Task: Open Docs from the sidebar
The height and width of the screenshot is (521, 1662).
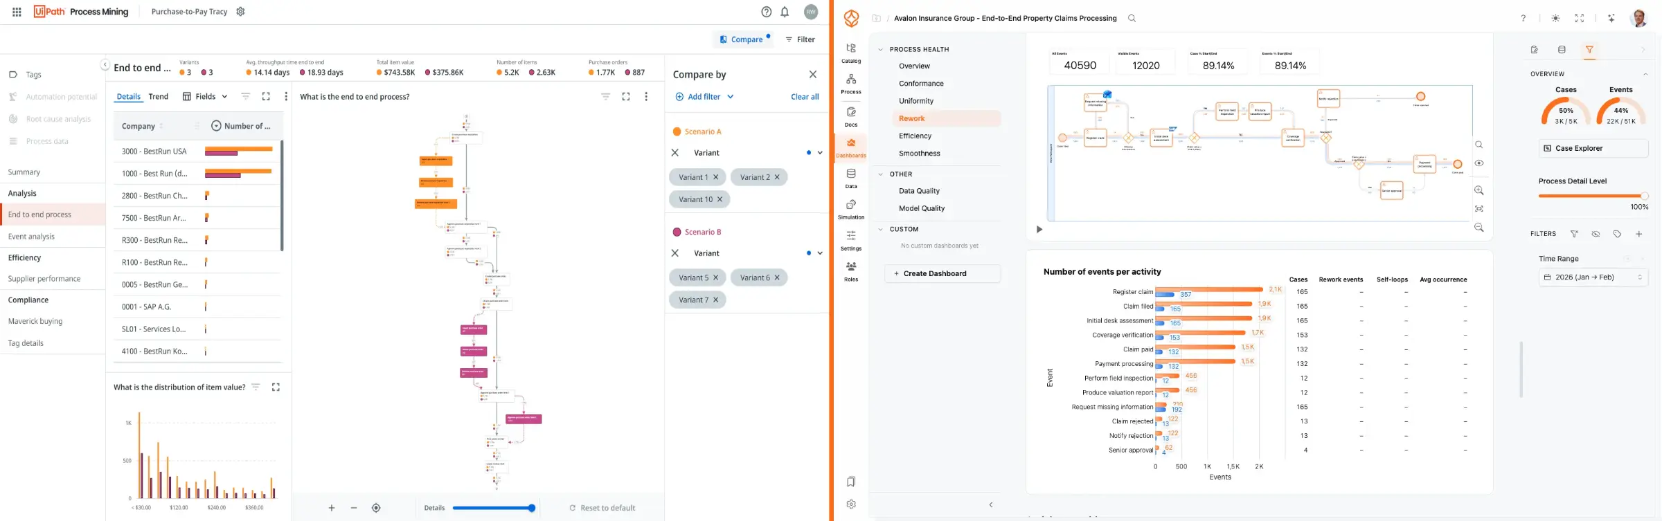Action: point(851,116)
